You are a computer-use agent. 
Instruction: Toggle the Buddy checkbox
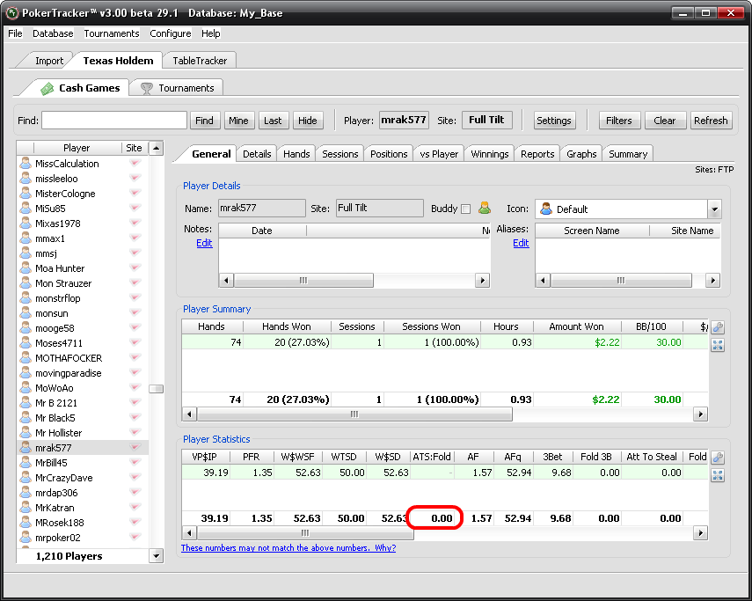[465, 209]
